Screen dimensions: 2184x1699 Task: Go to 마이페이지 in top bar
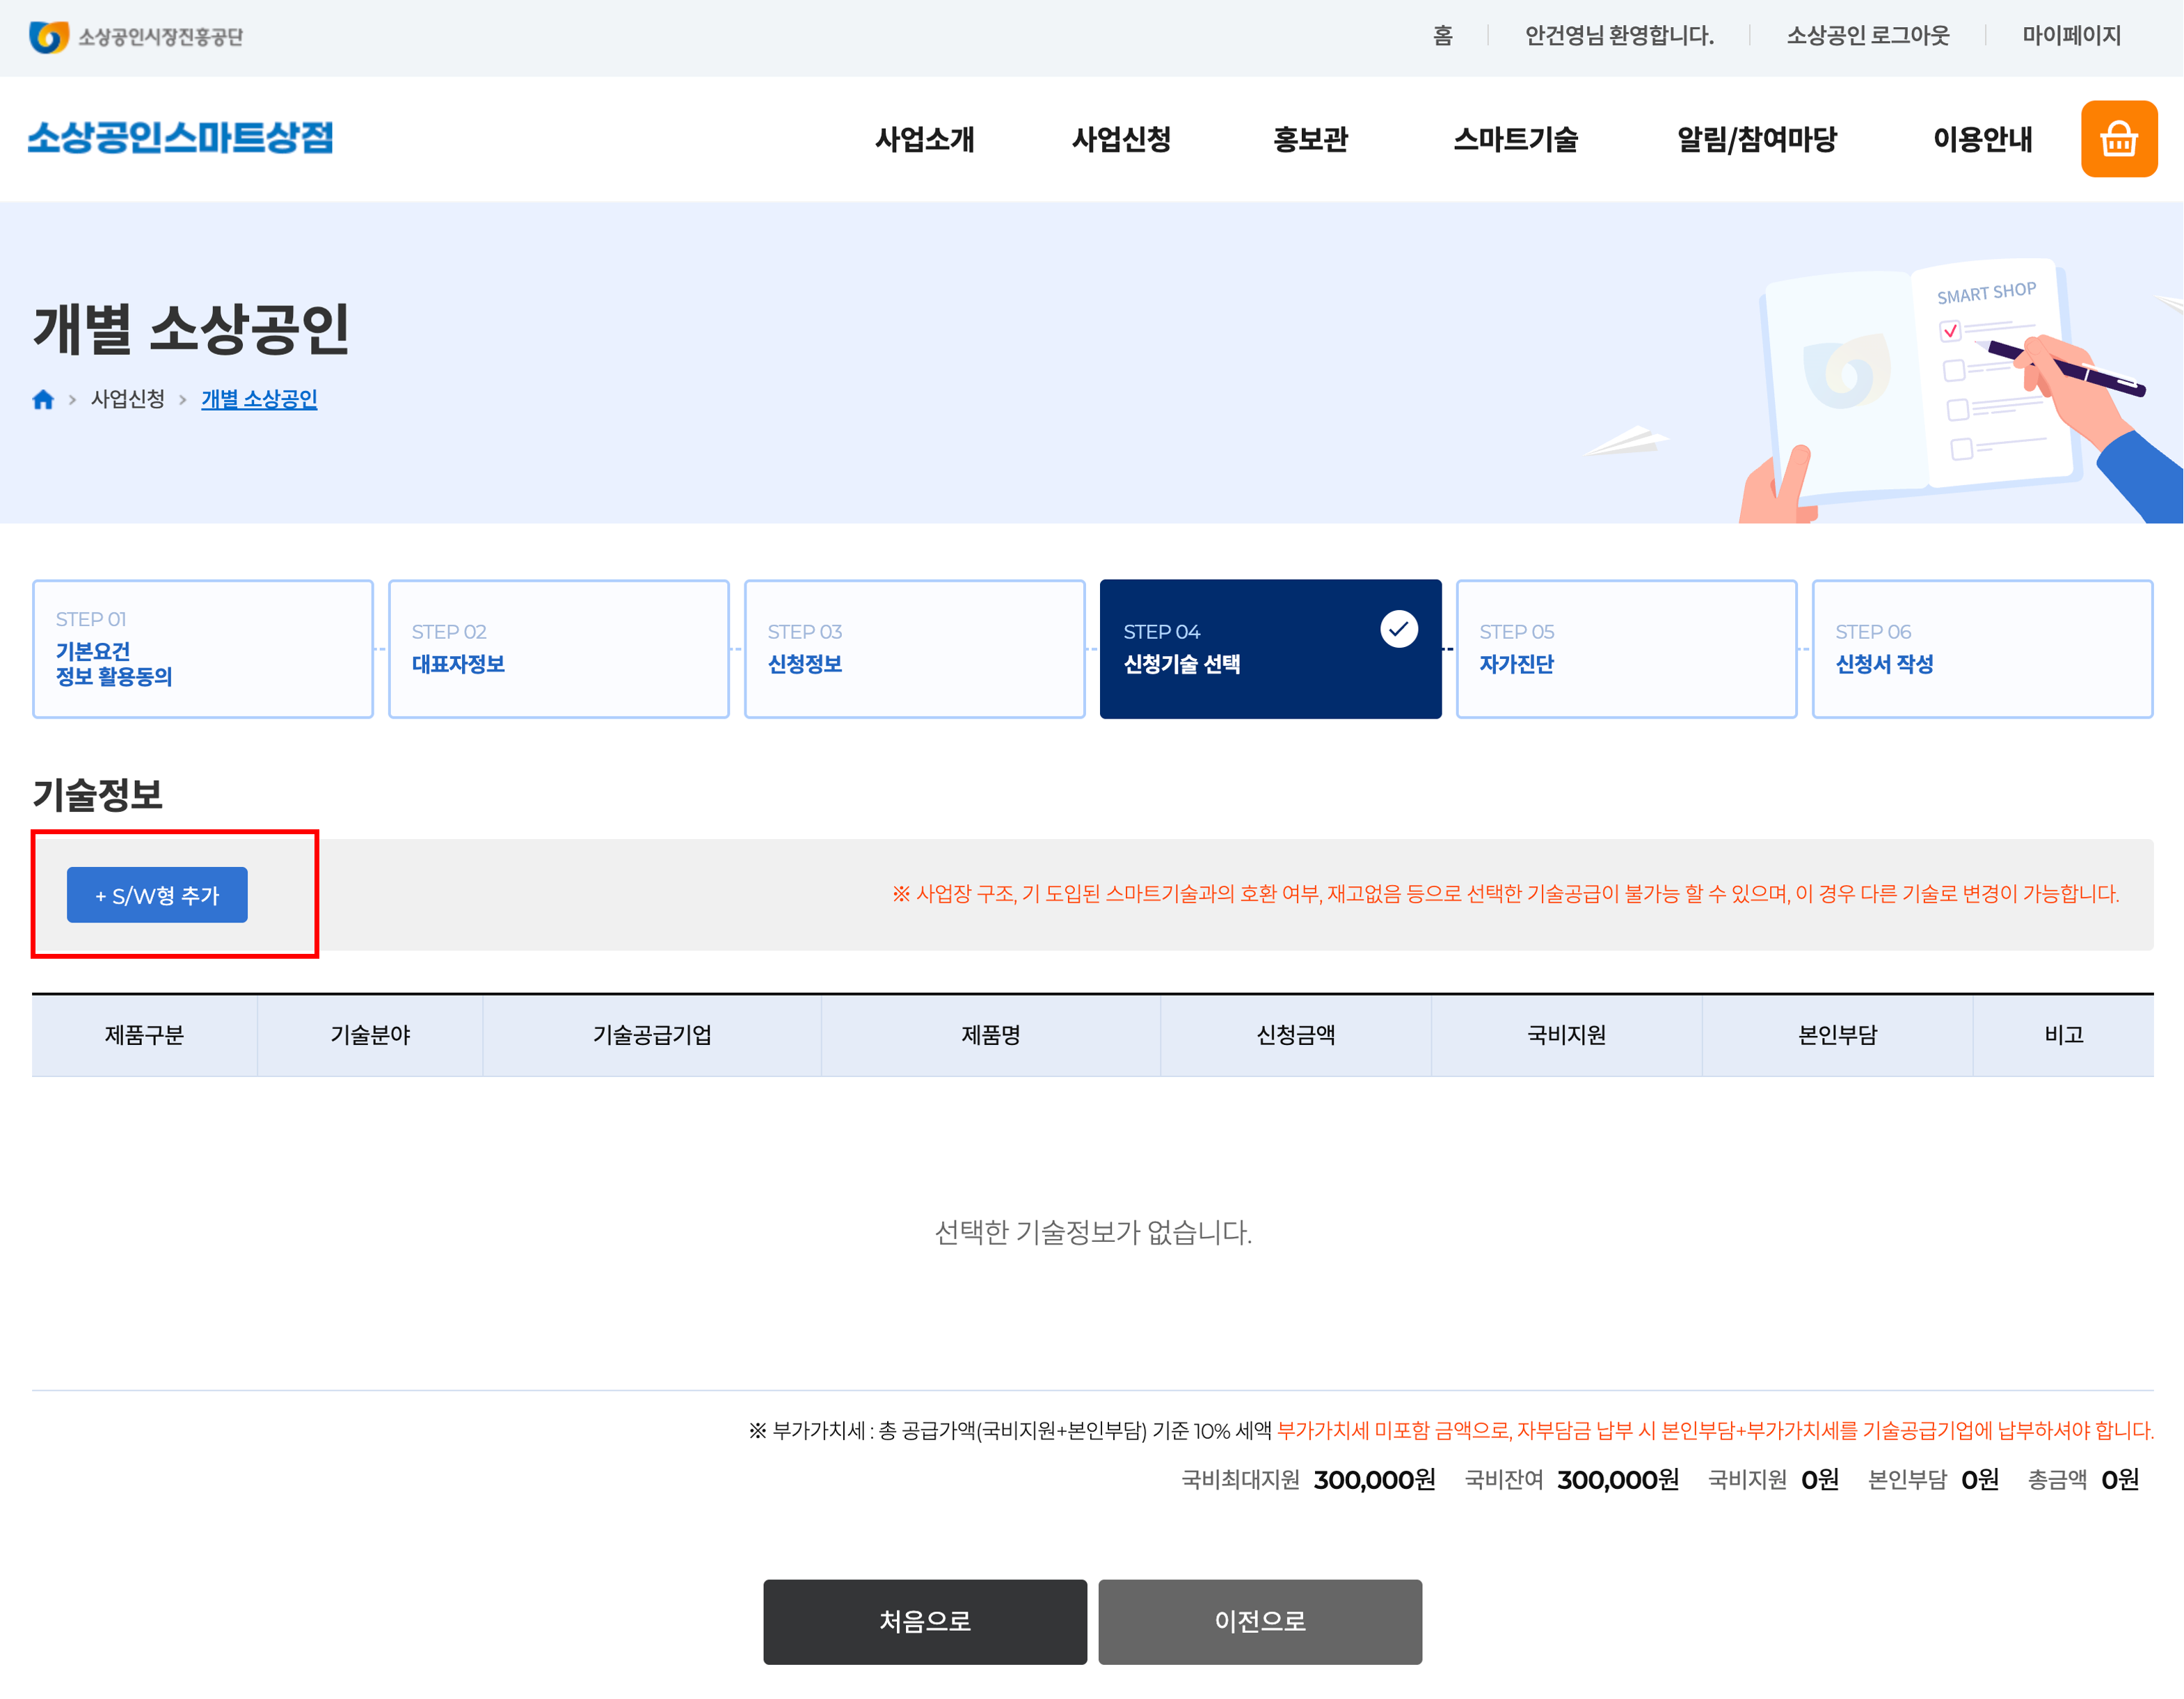(x=2071, y=36)
